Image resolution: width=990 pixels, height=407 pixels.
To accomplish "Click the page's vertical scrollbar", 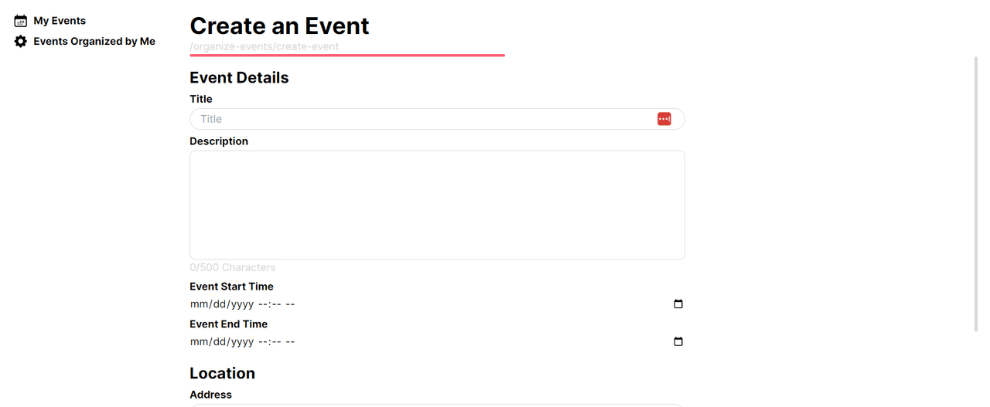I will point(976,194).
